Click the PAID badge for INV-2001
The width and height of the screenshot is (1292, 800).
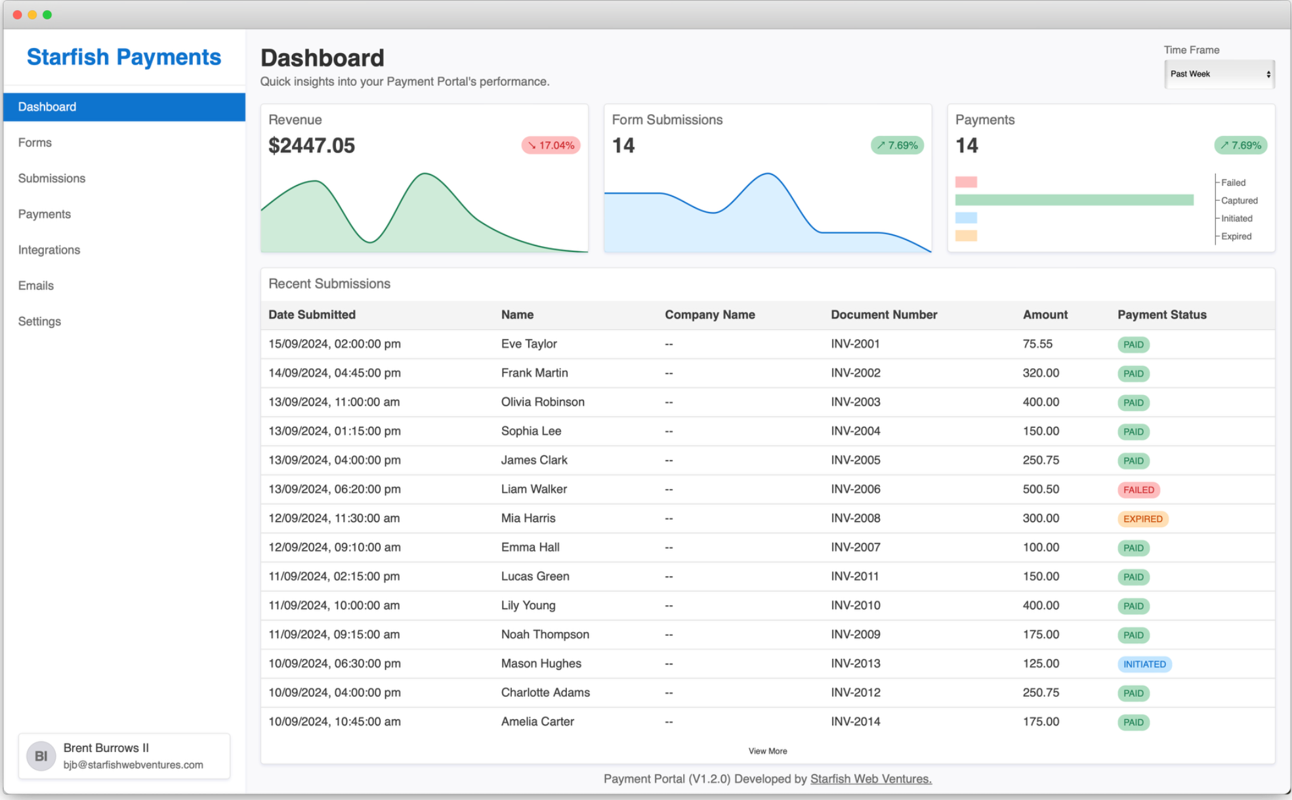[x=1133, y=345]
